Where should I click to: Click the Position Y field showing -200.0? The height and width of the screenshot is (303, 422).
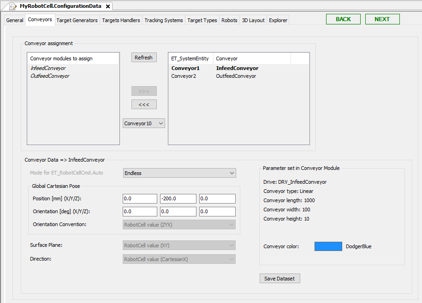click(x=178, y=198)
